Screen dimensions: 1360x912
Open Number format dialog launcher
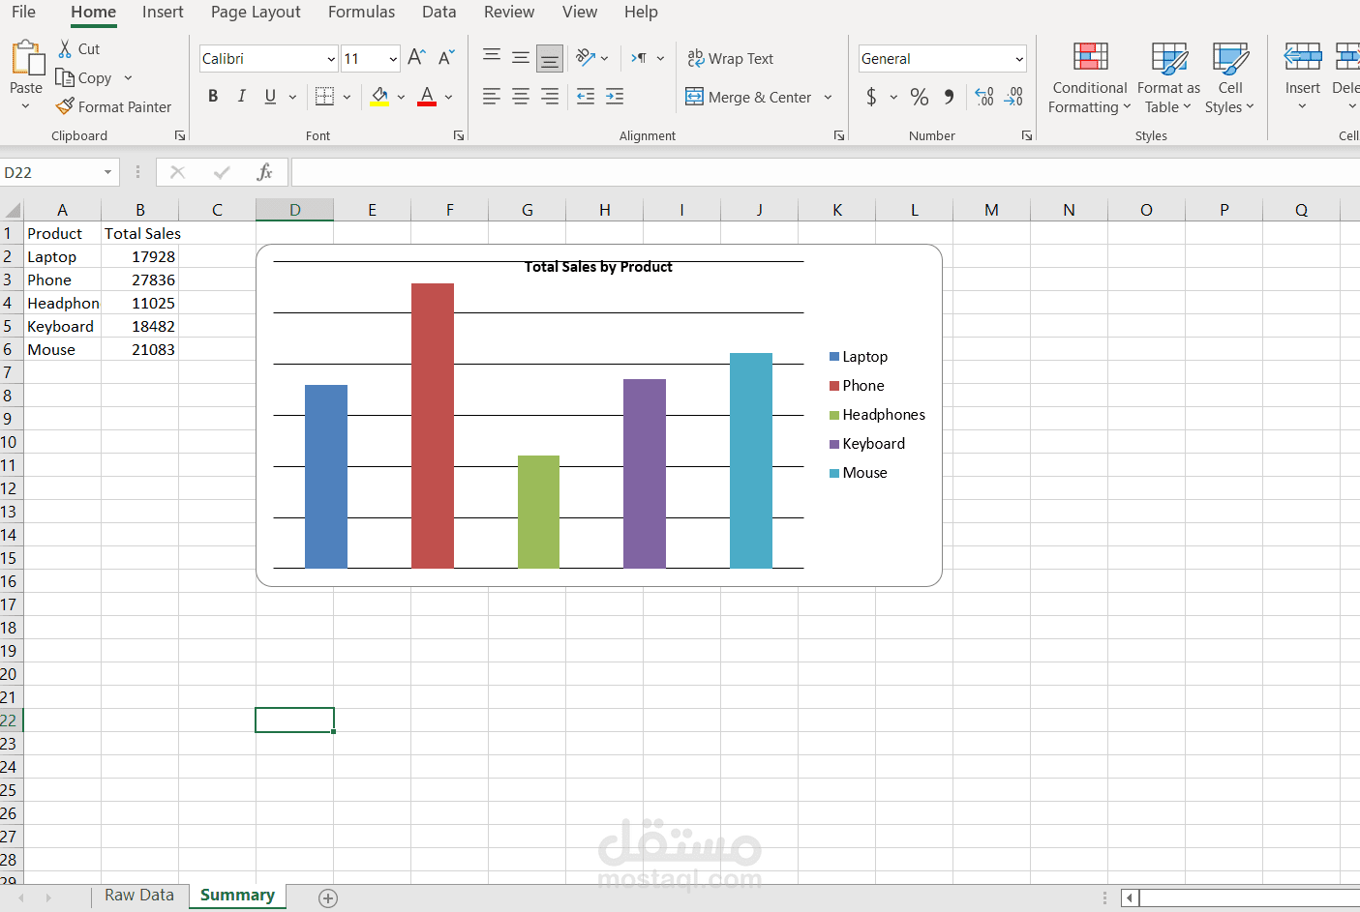pos(1027,135)
